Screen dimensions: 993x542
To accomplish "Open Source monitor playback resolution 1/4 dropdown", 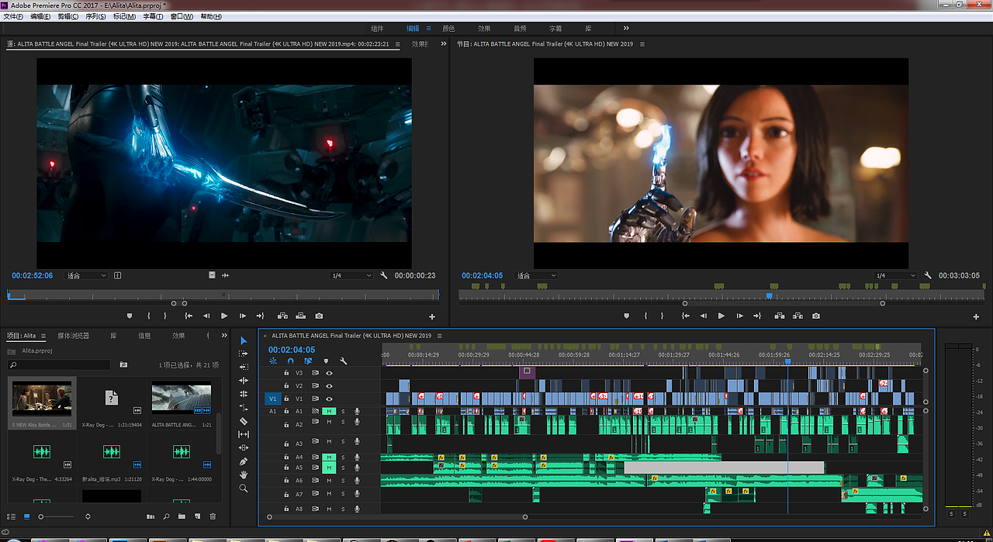I will [351, 276].
